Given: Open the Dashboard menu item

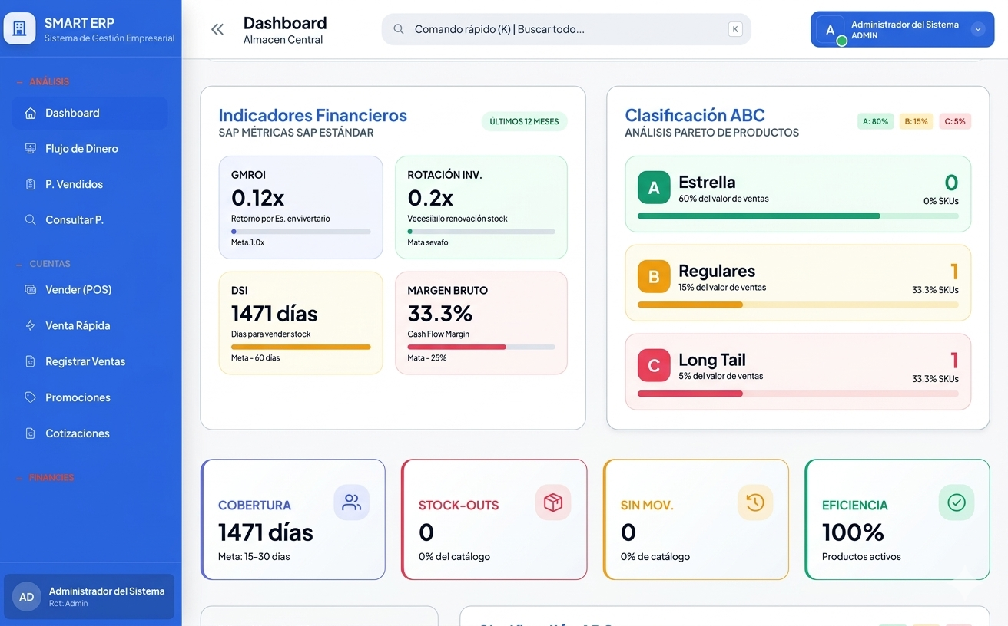Looking at the screenshot, I should coord(90,114).
